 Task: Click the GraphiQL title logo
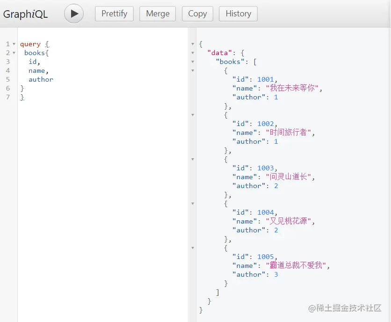[26, 14]
